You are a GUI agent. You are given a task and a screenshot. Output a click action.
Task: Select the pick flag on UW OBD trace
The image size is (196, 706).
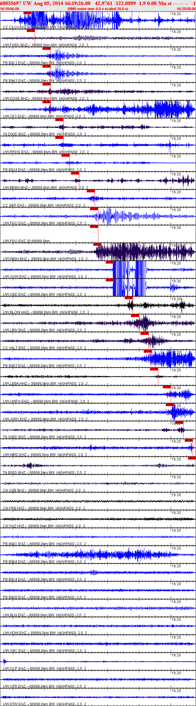pyautogui.click(x=110, y=280)
